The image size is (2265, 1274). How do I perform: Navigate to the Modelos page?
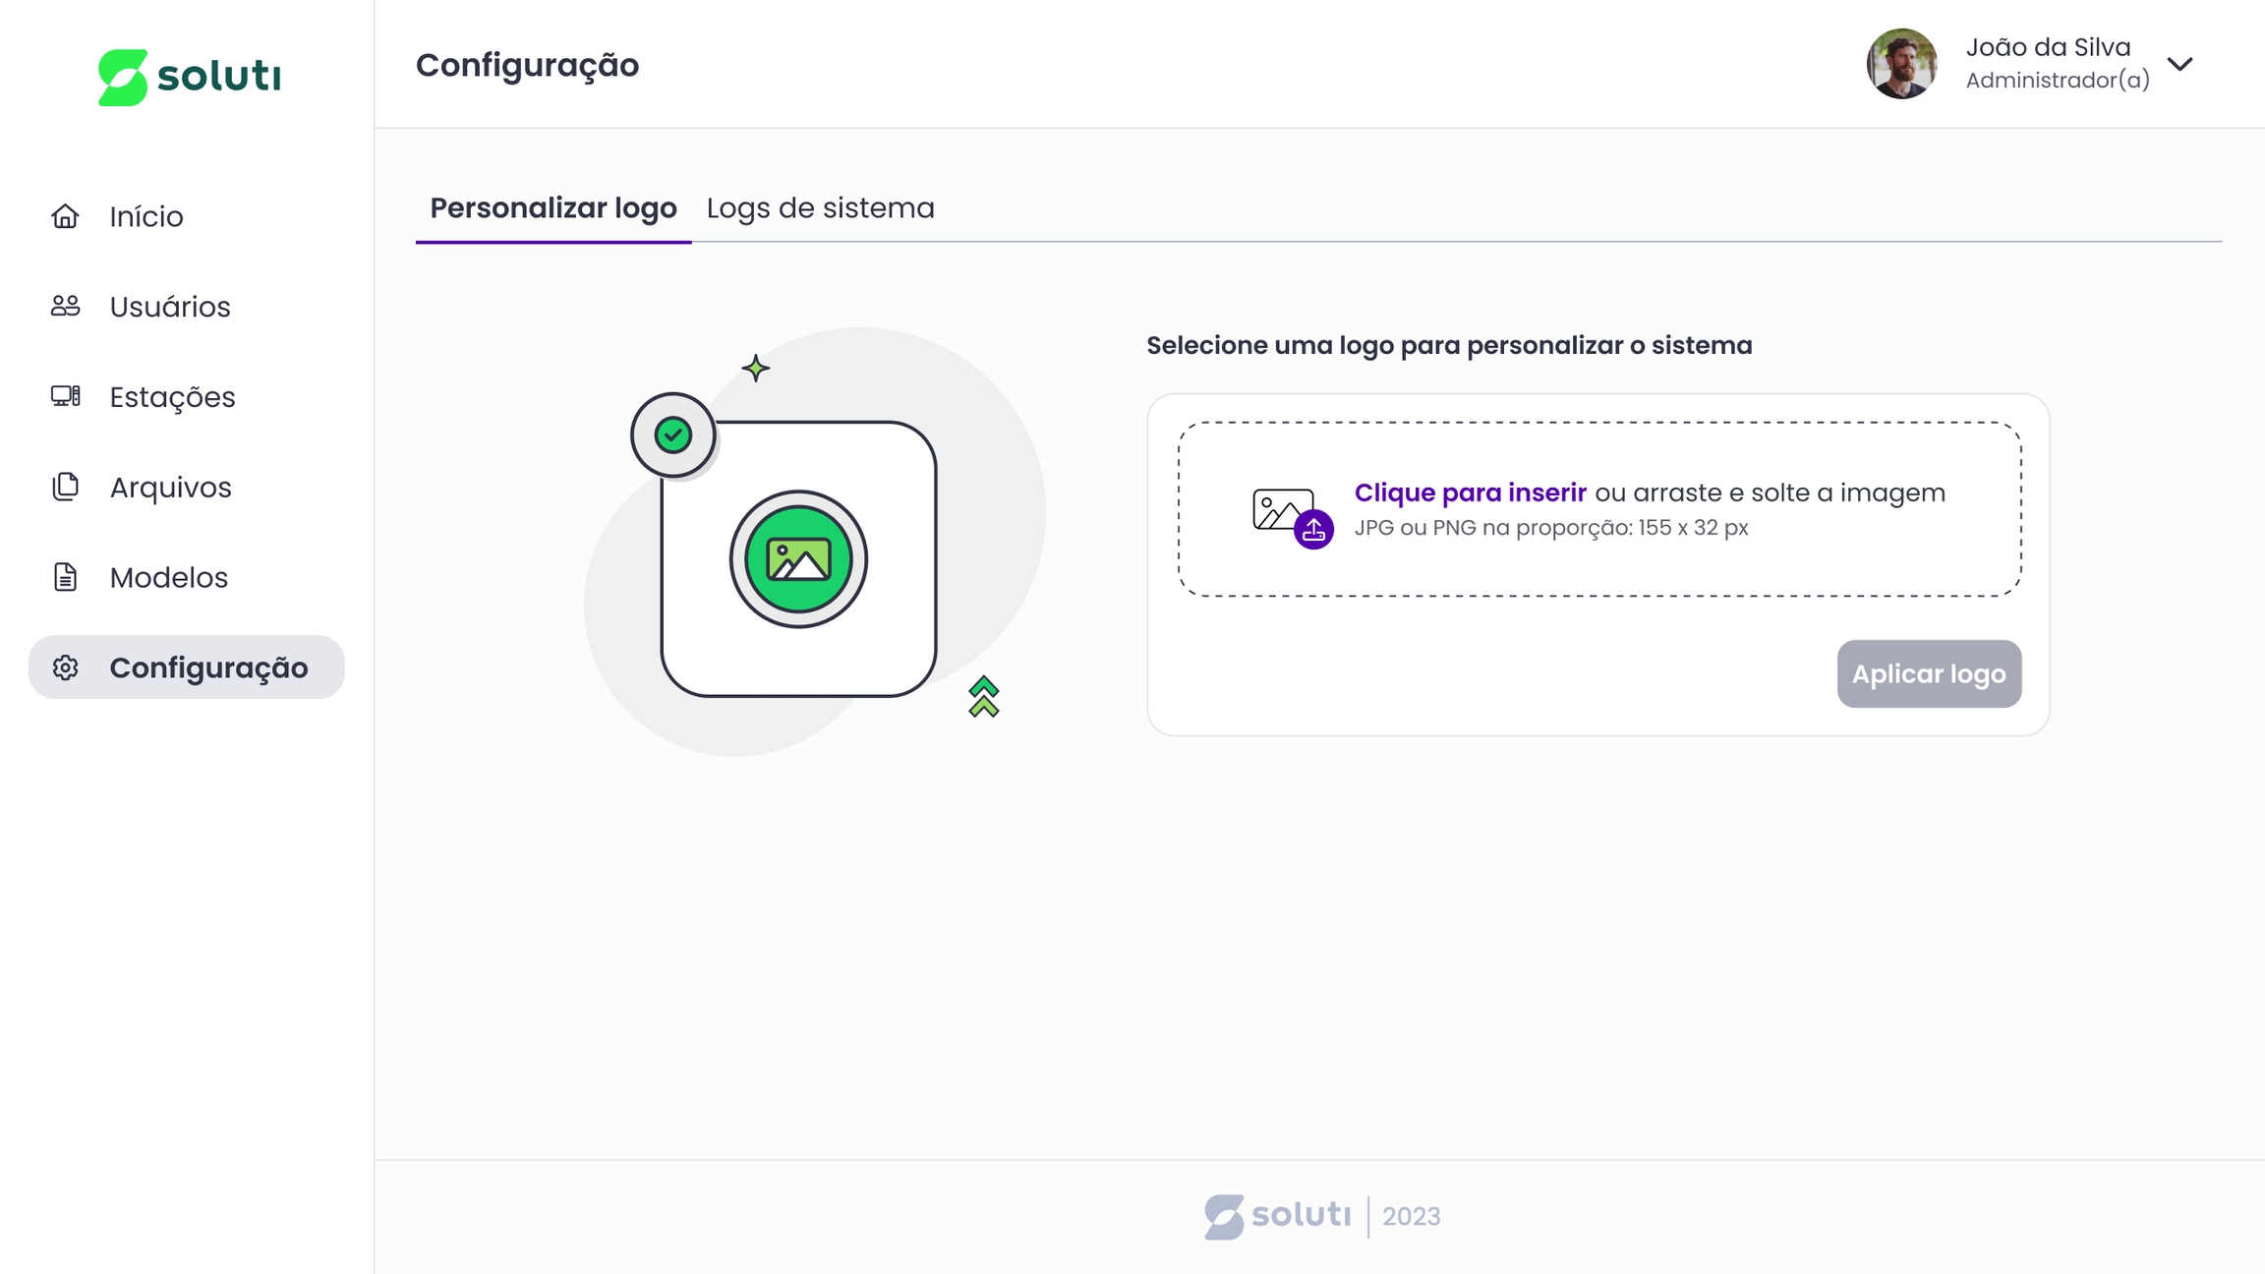pyautogui.click(x=168, y=577)
